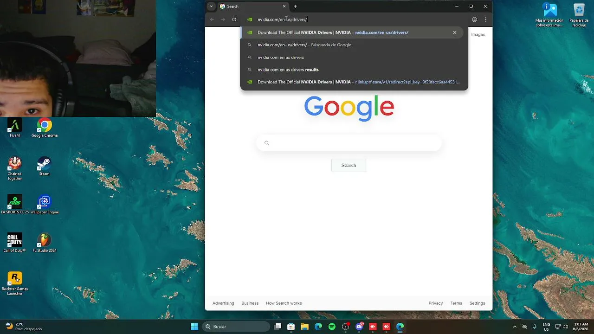Open Microsoft Store from the taskbar
This screenshot has width=594, height=334.
(291, 327)
